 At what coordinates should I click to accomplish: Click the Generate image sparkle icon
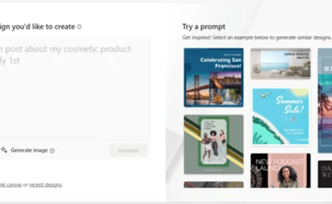pyautogui.click(x=4, y=150)
